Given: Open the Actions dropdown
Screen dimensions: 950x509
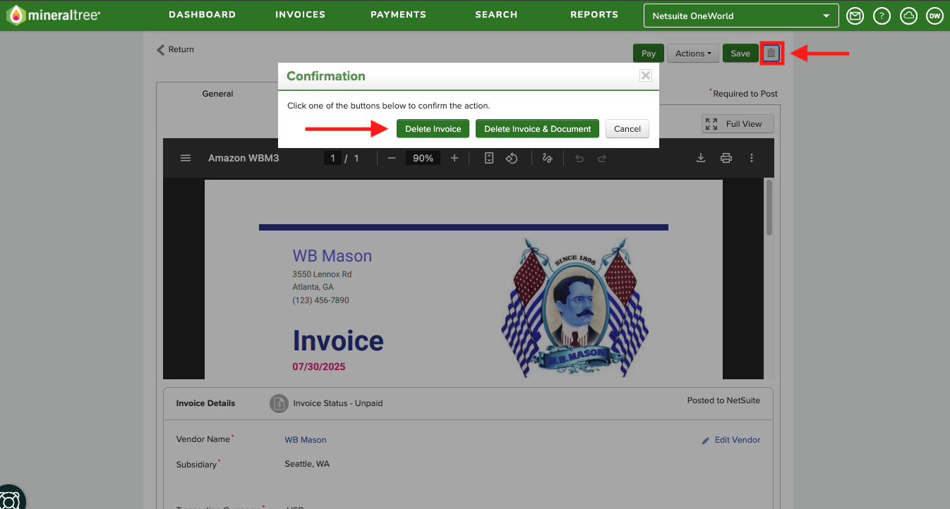Looking at the screenshot, I should click(x=693, y=54).
